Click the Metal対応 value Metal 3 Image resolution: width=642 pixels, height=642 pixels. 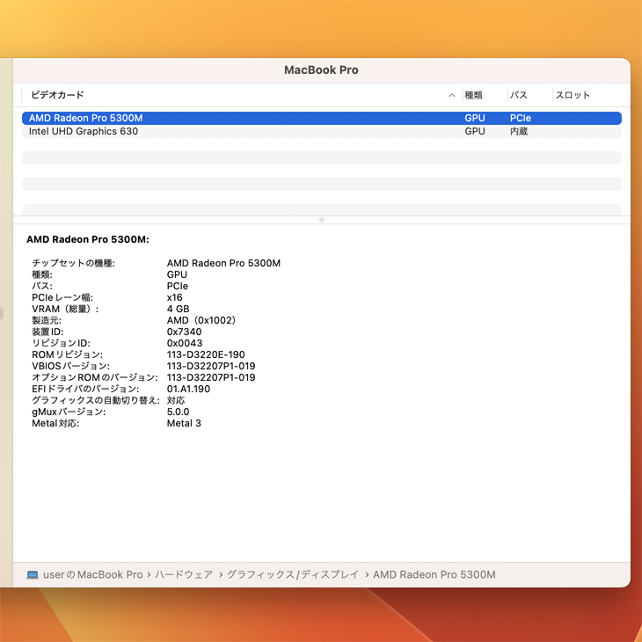(184, 424)
